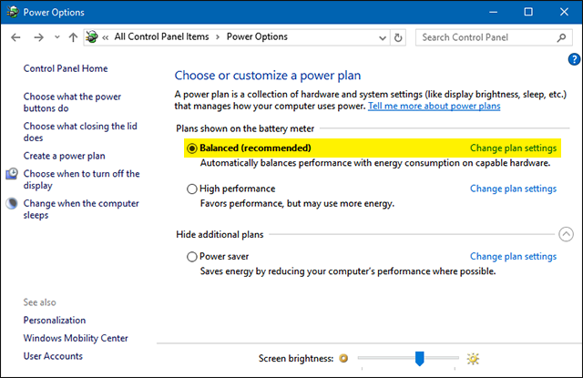Select the Power saver plan
Image resolution: width=583 pixels, height=378 pixels.
[192, 257]
